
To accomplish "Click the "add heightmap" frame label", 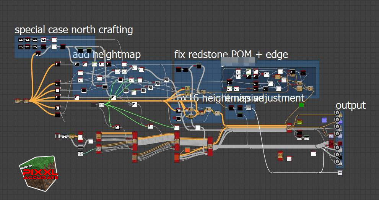I will click(x=107, y=55).
